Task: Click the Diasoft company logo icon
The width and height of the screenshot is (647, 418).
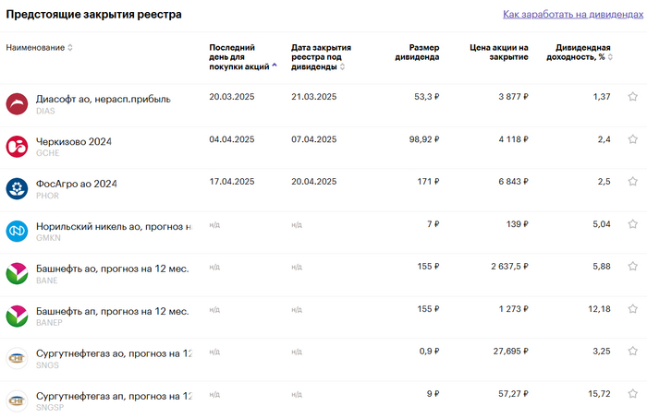Action: pyautogui.click(x=17, y=104)
